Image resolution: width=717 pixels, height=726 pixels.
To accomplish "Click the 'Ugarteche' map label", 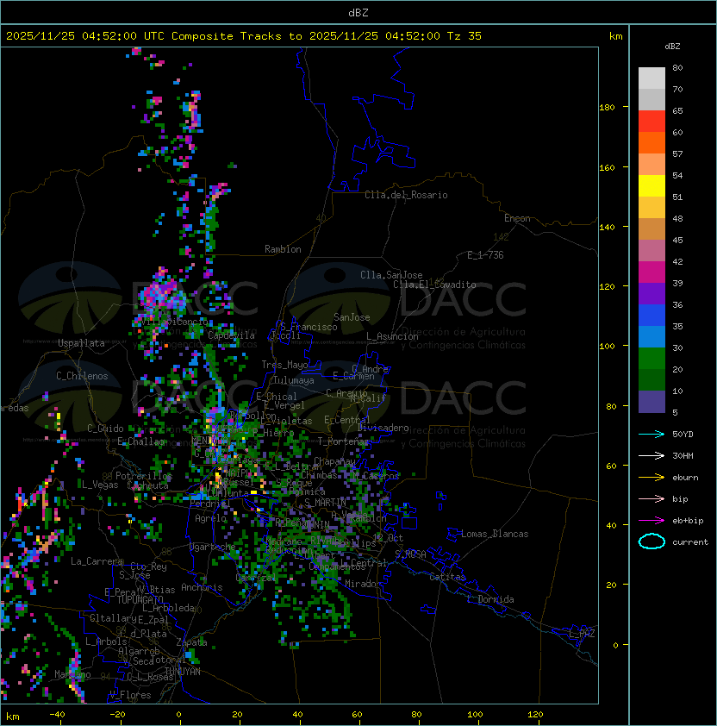I will (213, 547).
